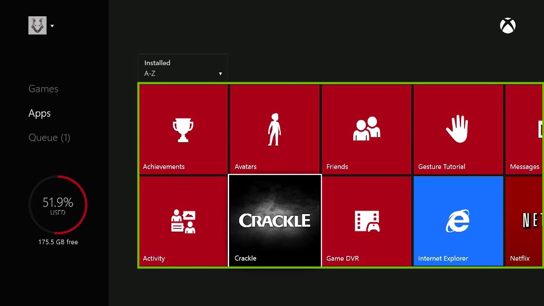Start the Gesture Tutorial
The width and height of the screenshot is (544, 306).
coord(458,130)
